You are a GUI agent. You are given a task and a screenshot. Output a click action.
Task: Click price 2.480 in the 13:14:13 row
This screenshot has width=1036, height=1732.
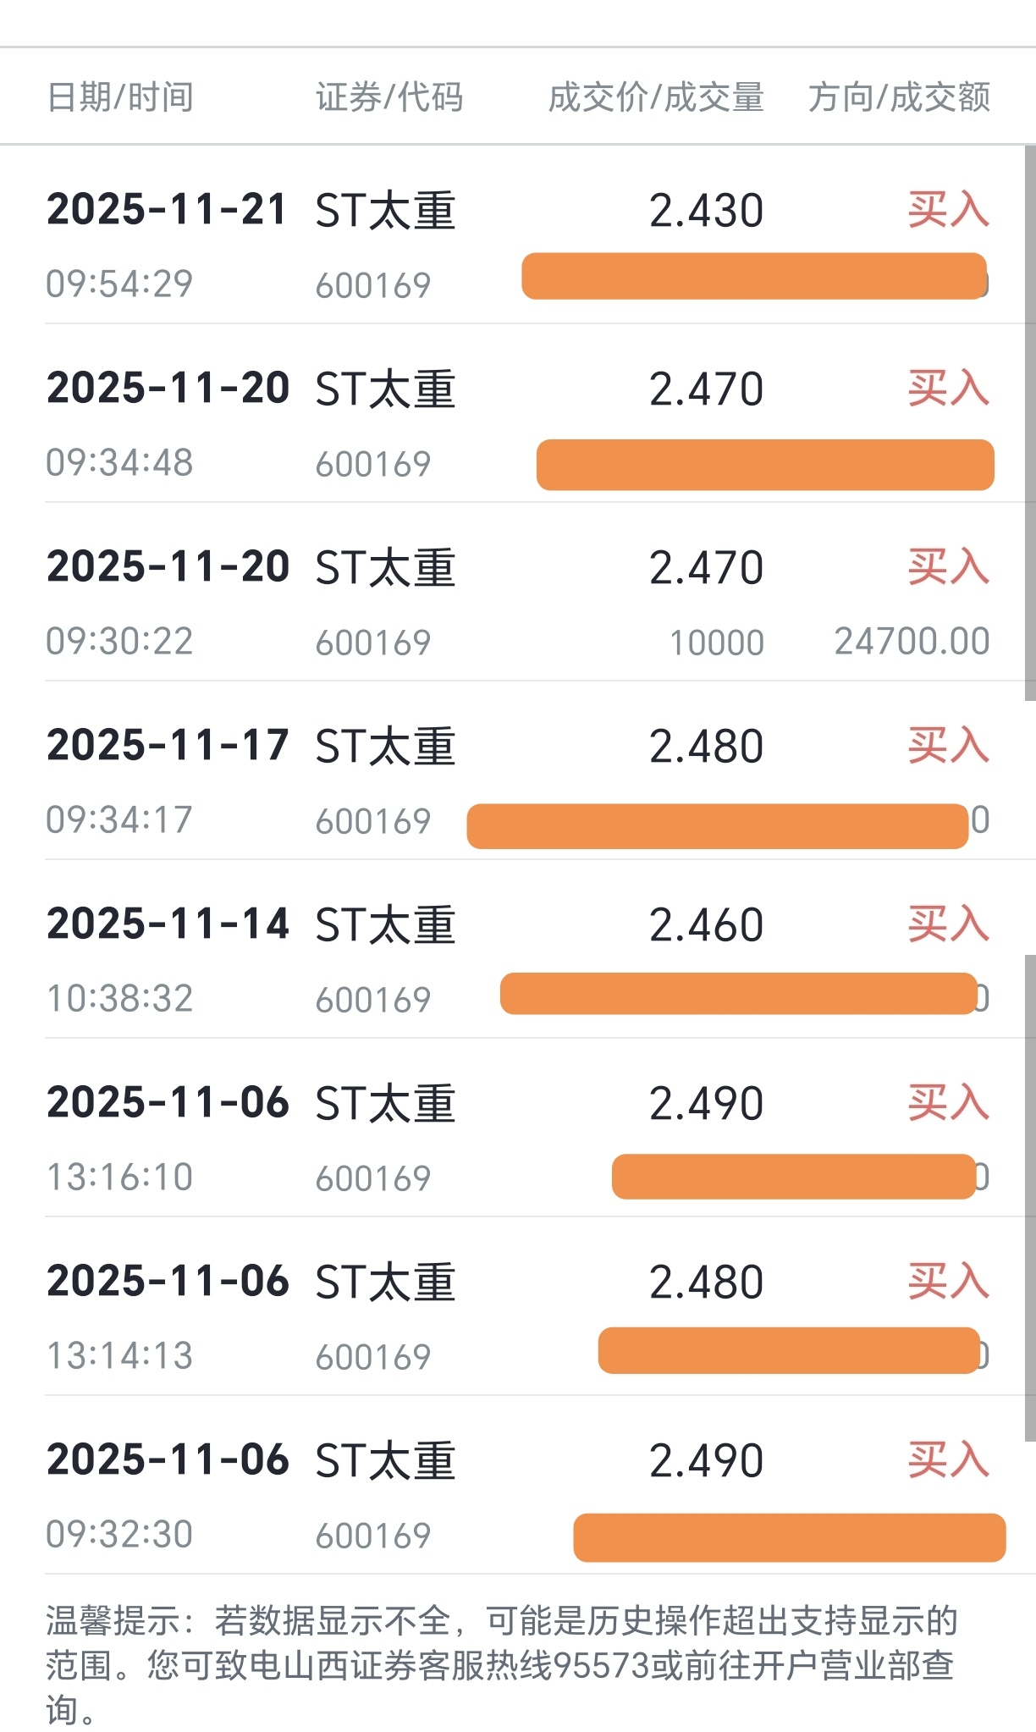coord(706,1282)
